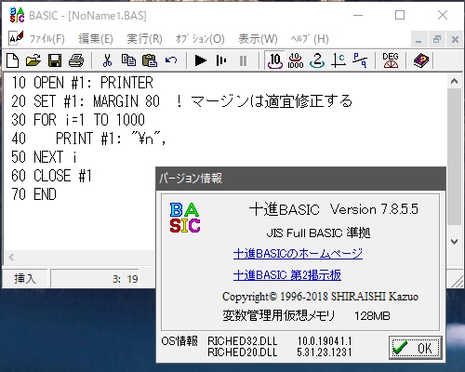
Task: Click line 70 END
Action: (x=33, y=194)
